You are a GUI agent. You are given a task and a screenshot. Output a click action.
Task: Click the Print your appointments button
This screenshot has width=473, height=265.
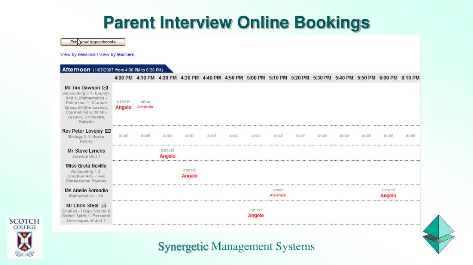[93, 42]
